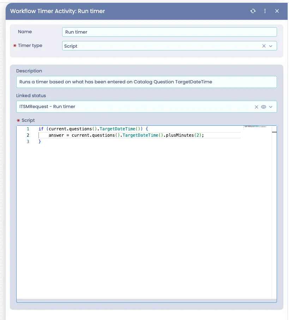Image resolution: width=289 pixels, height=320 pixels.
Task: Click the Description label
Action: point(29,71)
